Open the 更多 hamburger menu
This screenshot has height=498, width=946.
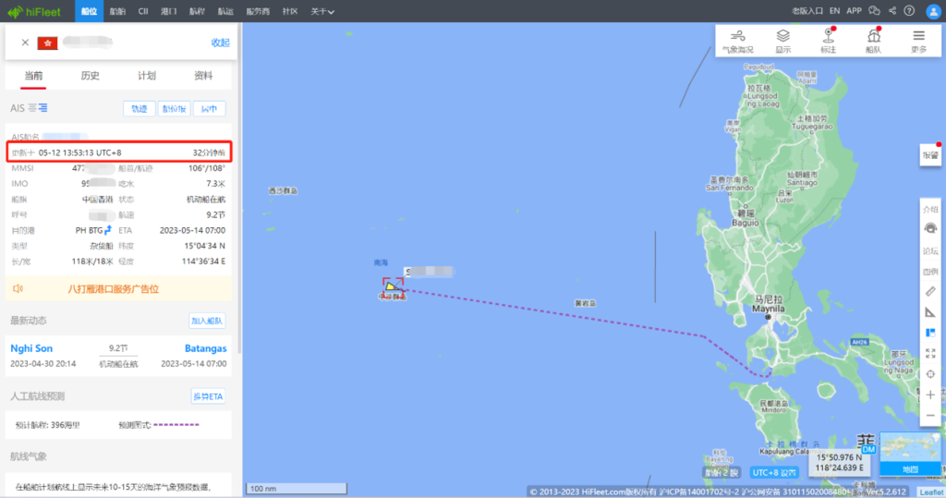918,41
